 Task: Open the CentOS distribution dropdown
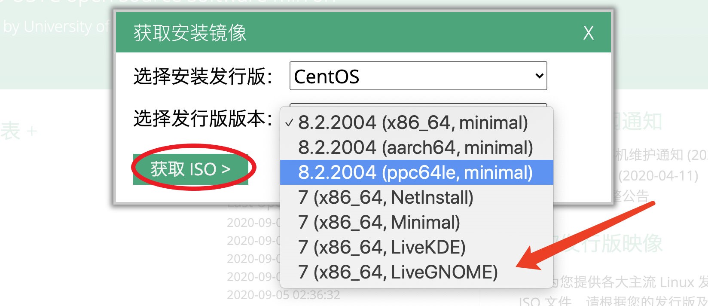[x=418, y=76]
